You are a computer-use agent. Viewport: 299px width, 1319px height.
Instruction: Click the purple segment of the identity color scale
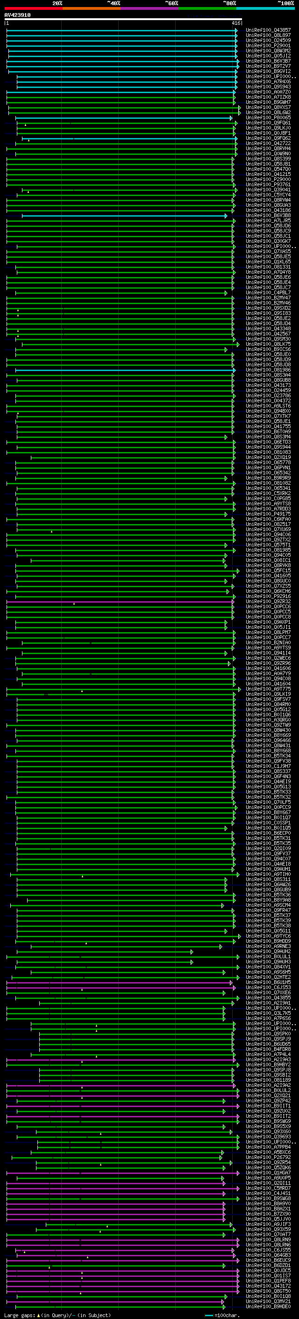click(149, 9)
